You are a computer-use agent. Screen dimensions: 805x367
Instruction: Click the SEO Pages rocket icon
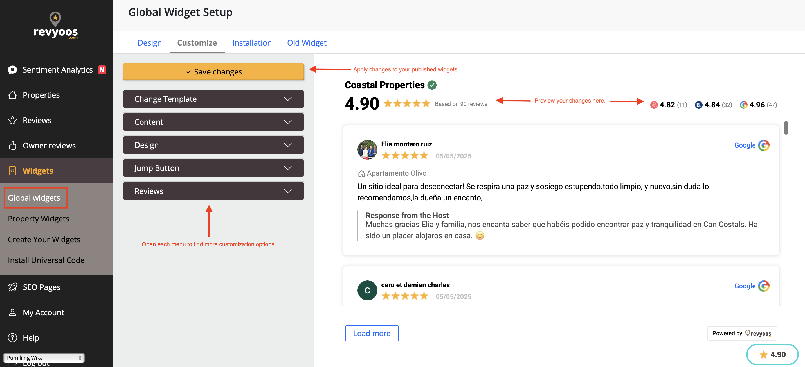coord(12,287)
